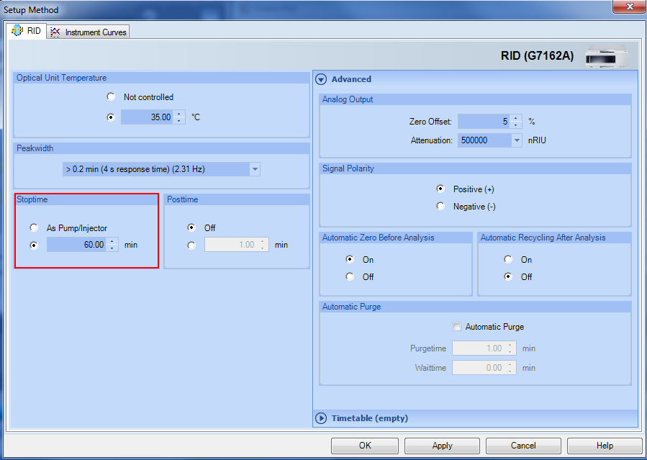Click the Apply button
This screenshot has width=647, height=460.
click(442, 446)
